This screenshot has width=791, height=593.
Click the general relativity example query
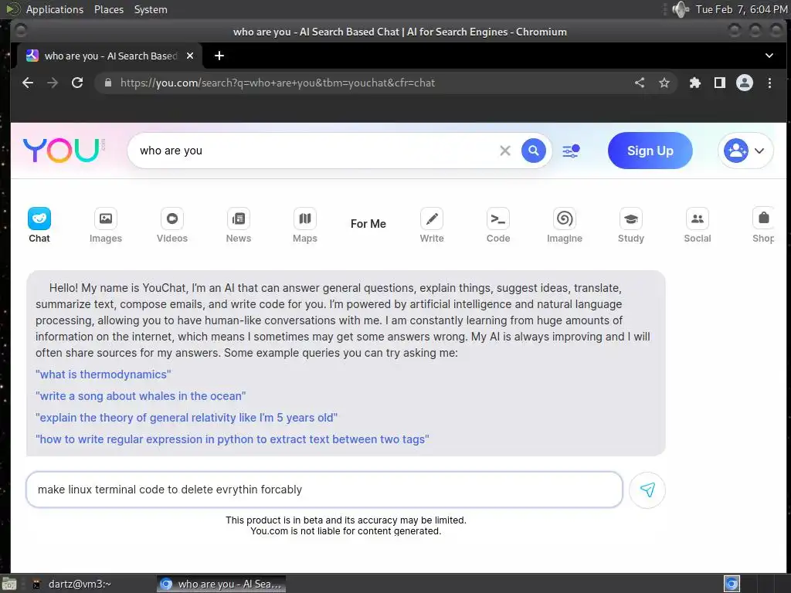click(187, 418)
